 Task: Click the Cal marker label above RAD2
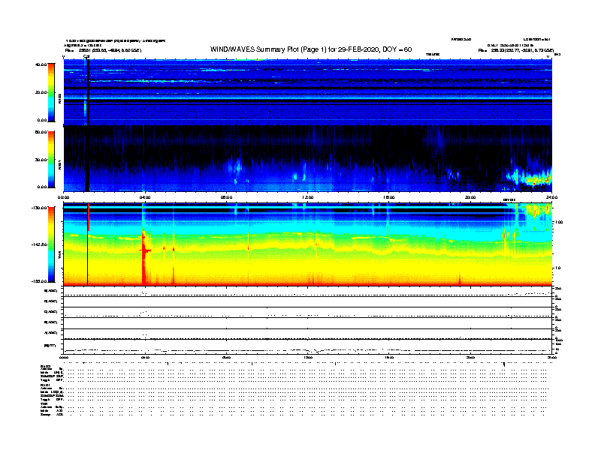tap(86, 56)
